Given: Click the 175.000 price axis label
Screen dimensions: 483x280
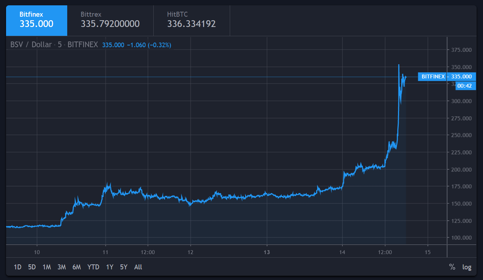Looking at the screenshot, I should click(x=461, y=186).
